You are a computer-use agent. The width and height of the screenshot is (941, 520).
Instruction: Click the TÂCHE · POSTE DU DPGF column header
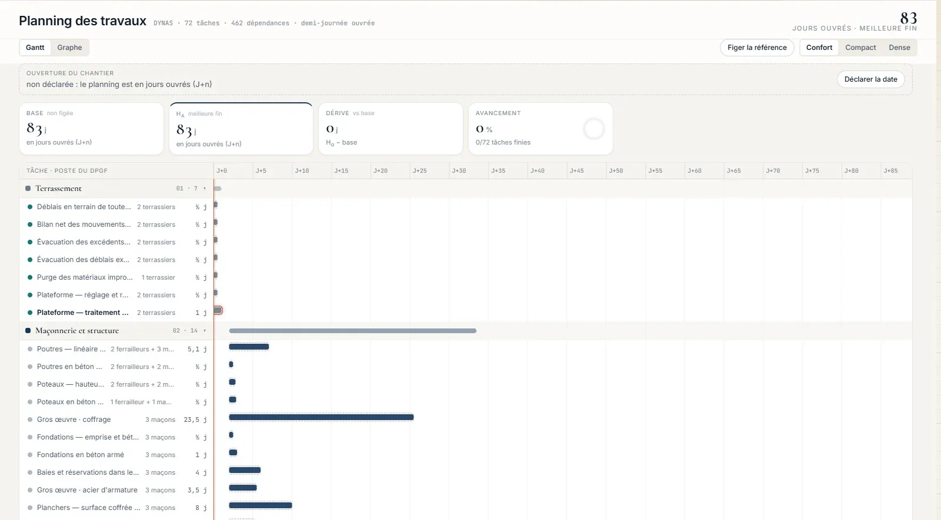(x=67, y=171)
